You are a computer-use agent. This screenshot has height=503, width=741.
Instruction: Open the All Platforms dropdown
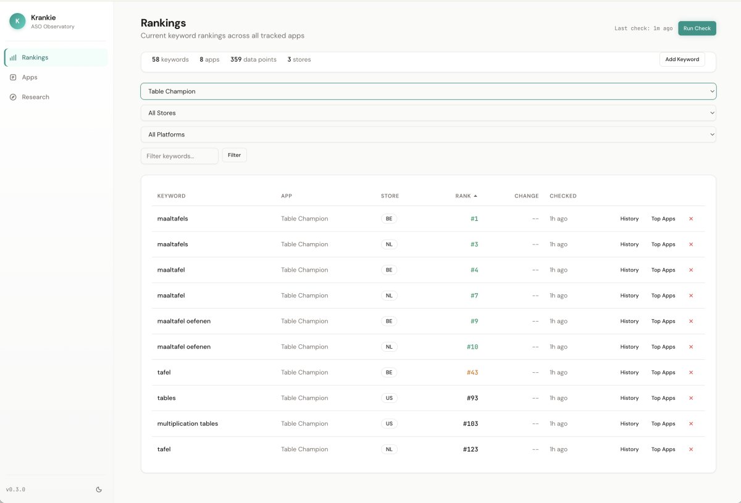428,135
